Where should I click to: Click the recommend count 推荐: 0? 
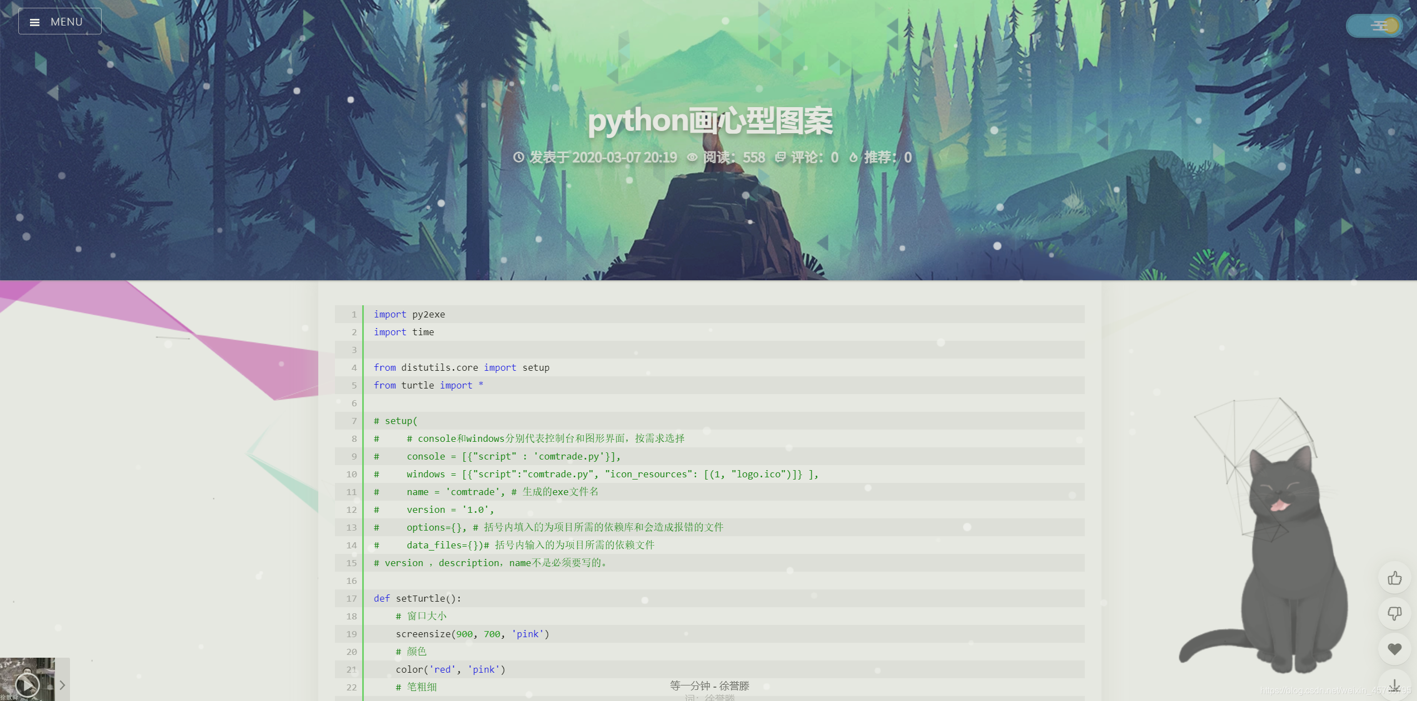(888, 158)
